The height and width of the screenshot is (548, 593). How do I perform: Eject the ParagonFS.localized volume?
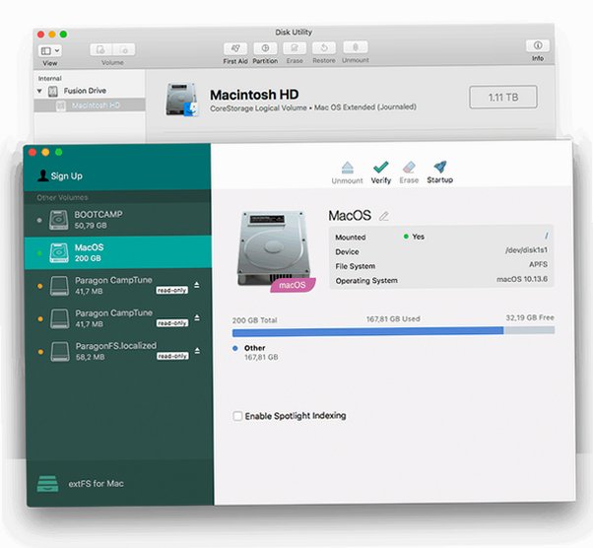click(x=197, y=351)
